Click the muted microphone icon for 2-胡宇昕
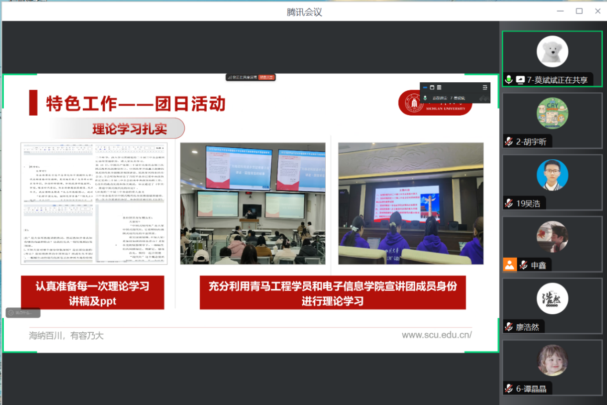This screenshot has width=607, height=405. click(x=509, y=142)
